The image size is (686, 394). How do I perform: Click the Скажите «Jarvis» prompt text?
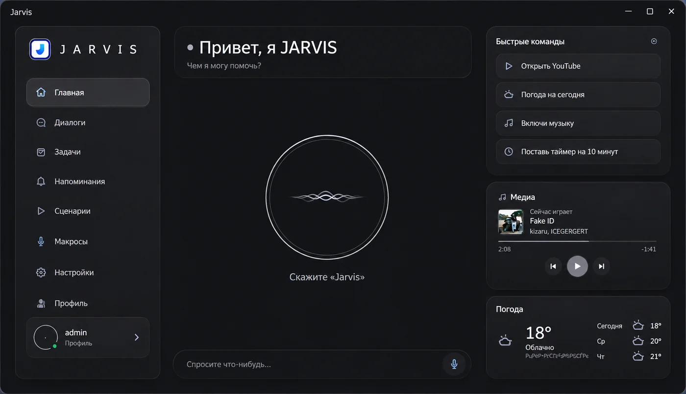click(x=327, y=277)
